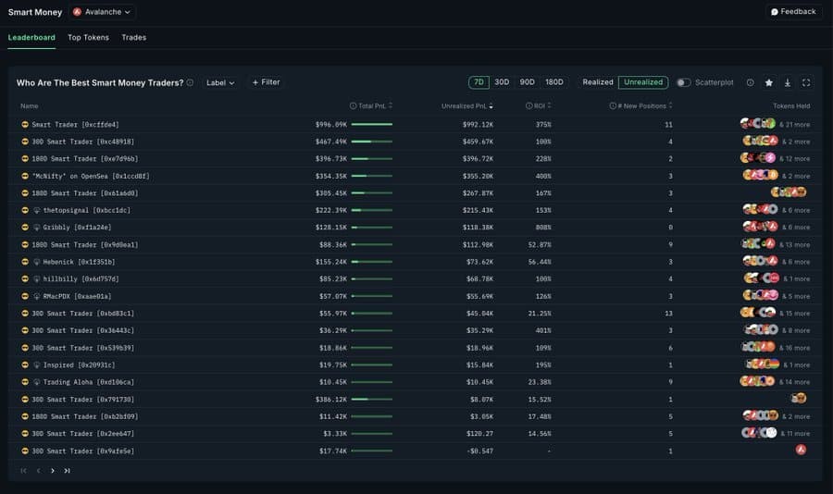Go to the next page arrow

click(52, 471)
